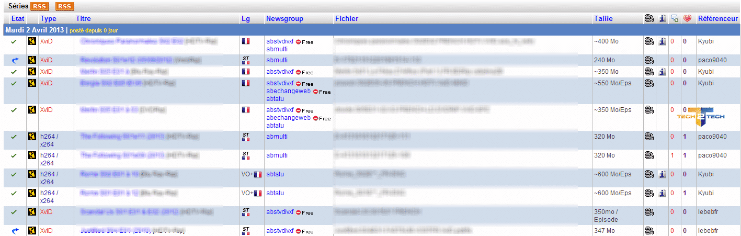Click the ST subtitle flag icon in 347 Mo row
Viewport: 741px width, 236px height.
[x=246, y=231]
